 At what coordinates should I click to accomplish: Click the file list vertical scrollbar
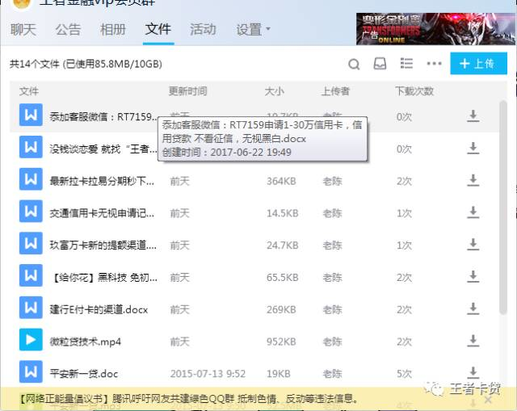[503, 208]
